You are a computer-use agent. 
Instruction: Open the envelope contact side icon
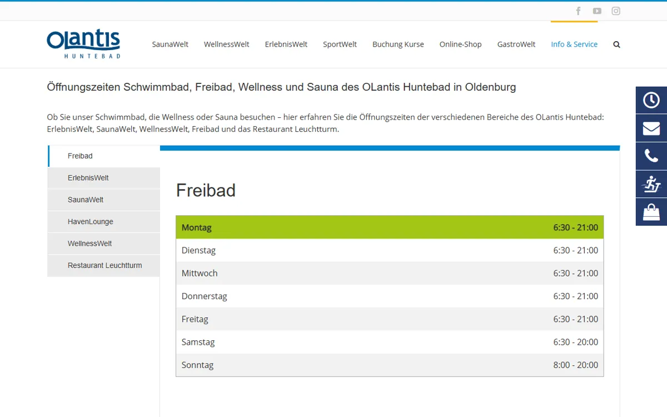[651, 128]
